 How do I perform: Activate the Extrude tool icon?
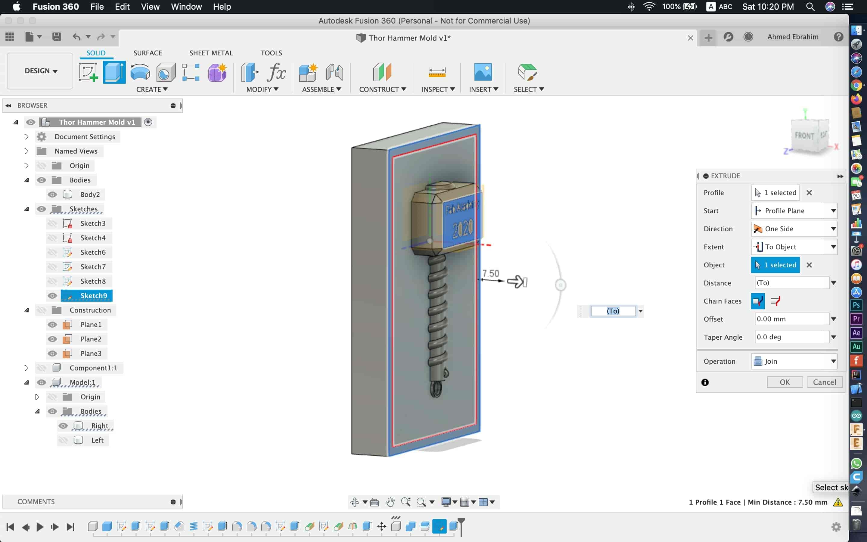(x=114, y=72)
